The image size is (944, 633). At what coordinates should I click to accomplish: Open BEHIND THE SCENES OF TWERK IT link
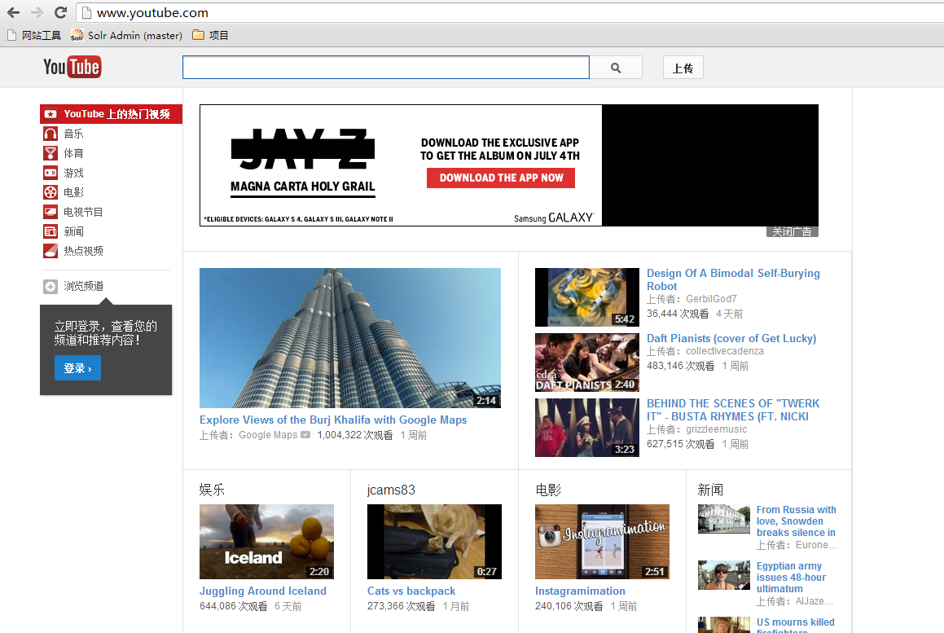click(733, 410)
